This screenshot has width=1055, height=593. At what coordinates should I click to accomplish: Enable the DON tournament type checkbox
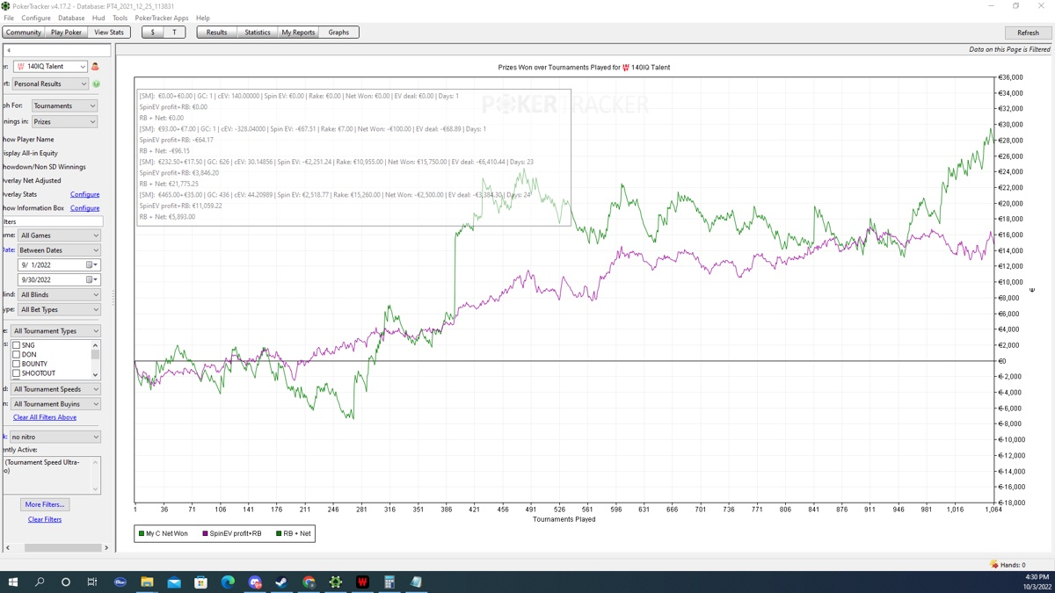point(16,355)
